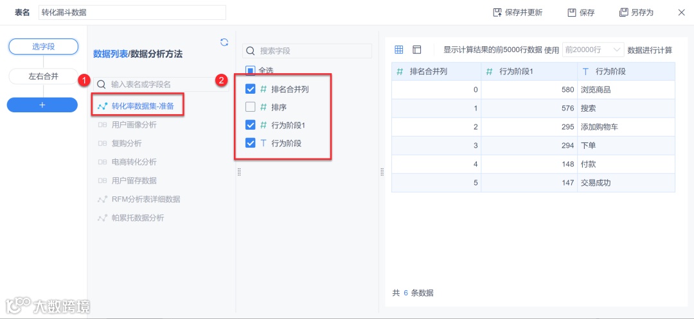Viewport: 694px width, 319px height.
Task: Click 保存并更新 button
Action: (x=517, y=12)
